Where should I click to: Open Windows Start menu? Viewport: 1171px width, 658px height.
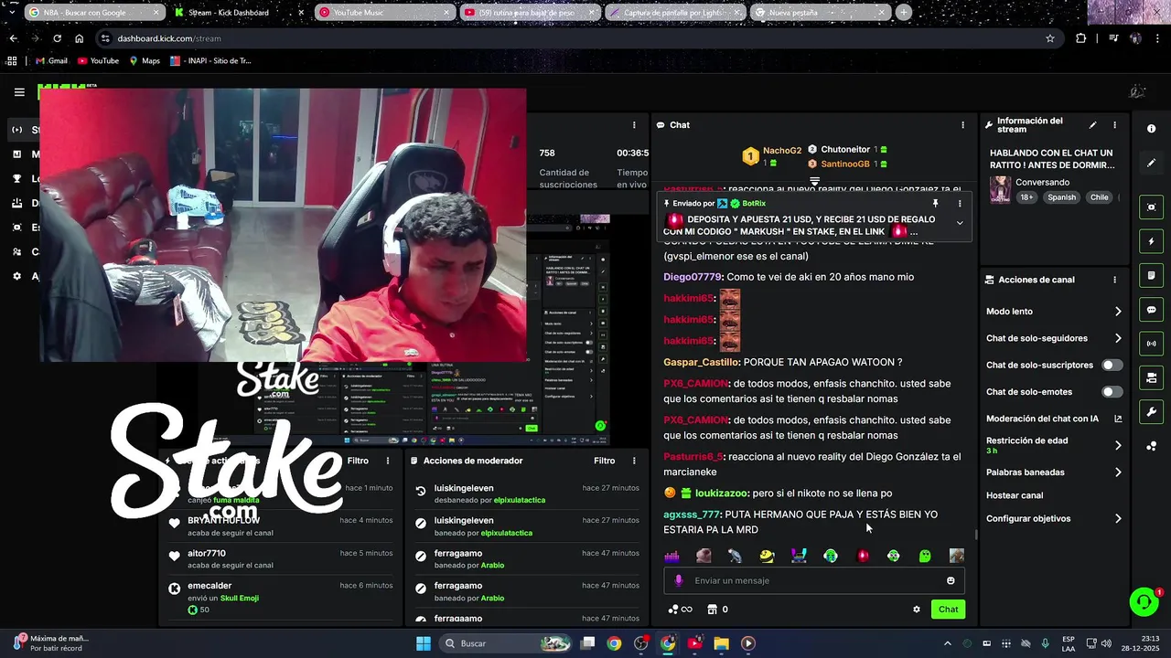click(424, 643)
